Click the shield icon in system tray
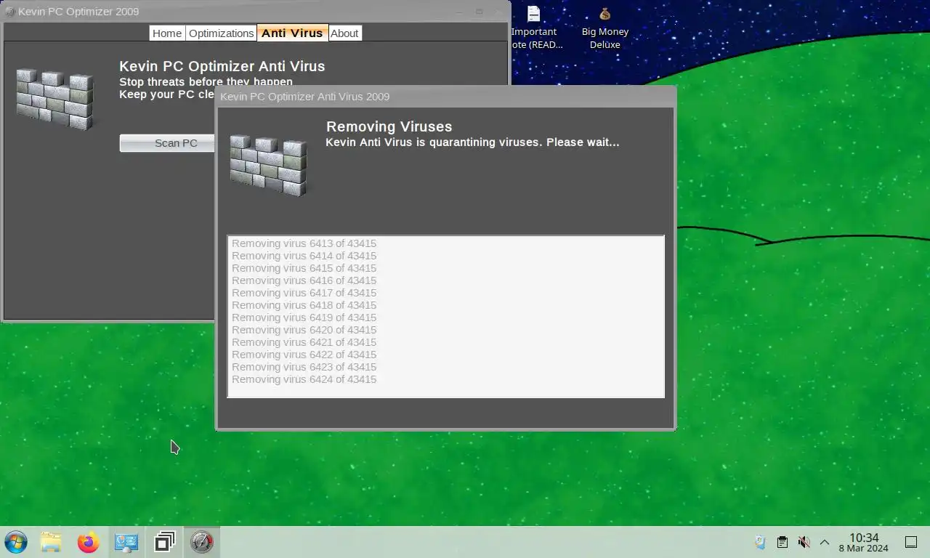This screenshot has width=930, height=558. point(760,542)
